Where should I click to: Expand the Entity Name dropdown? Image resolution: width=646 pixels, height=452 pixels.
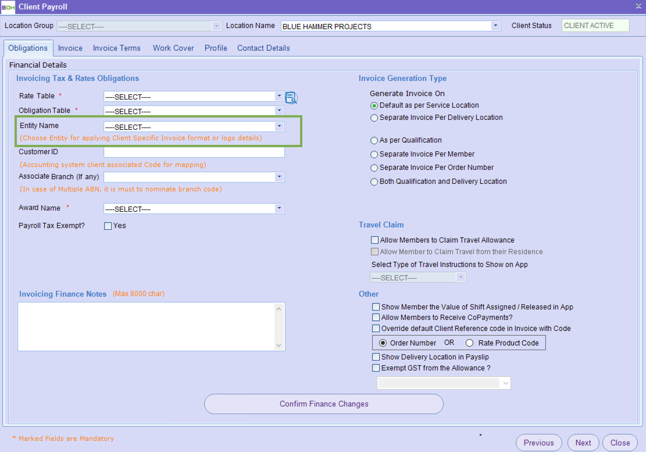point(280,126)
